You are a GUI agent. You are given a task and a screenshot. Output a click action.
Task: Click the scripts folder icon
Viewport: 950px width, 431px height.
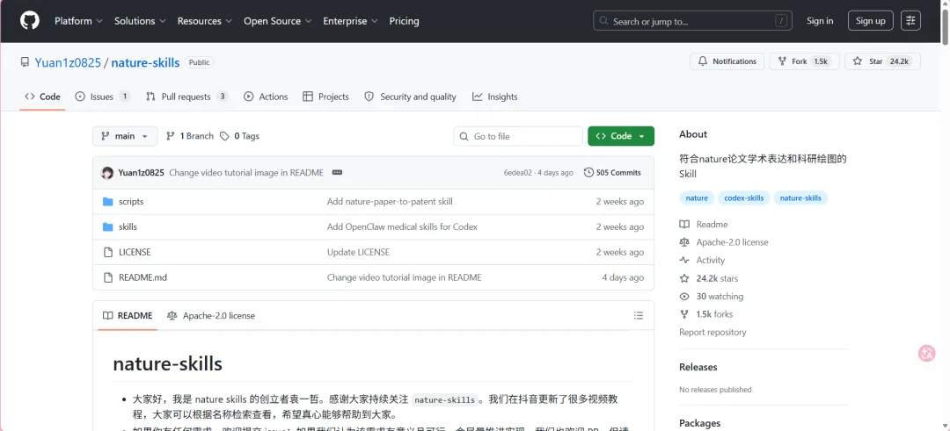pyautogui.click(x=108, y=201)
